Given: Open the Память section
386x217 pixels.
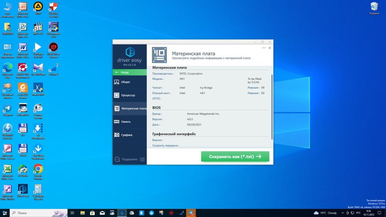Looking at the screenshot, I should [x=129, y=122].
